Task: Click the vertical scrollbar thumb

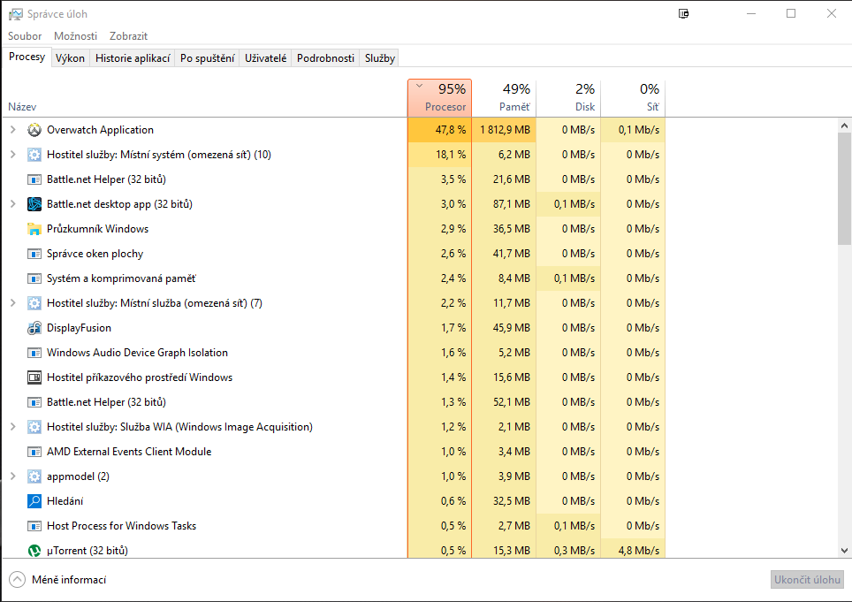Action: [x=844, y=187]
